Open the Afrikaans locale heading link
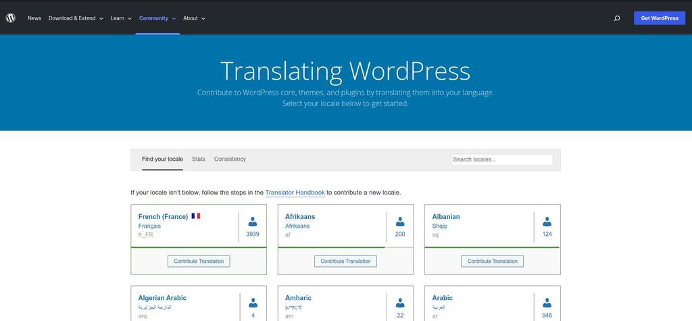This screenshot has width=692, height=321. click(300, 216)
